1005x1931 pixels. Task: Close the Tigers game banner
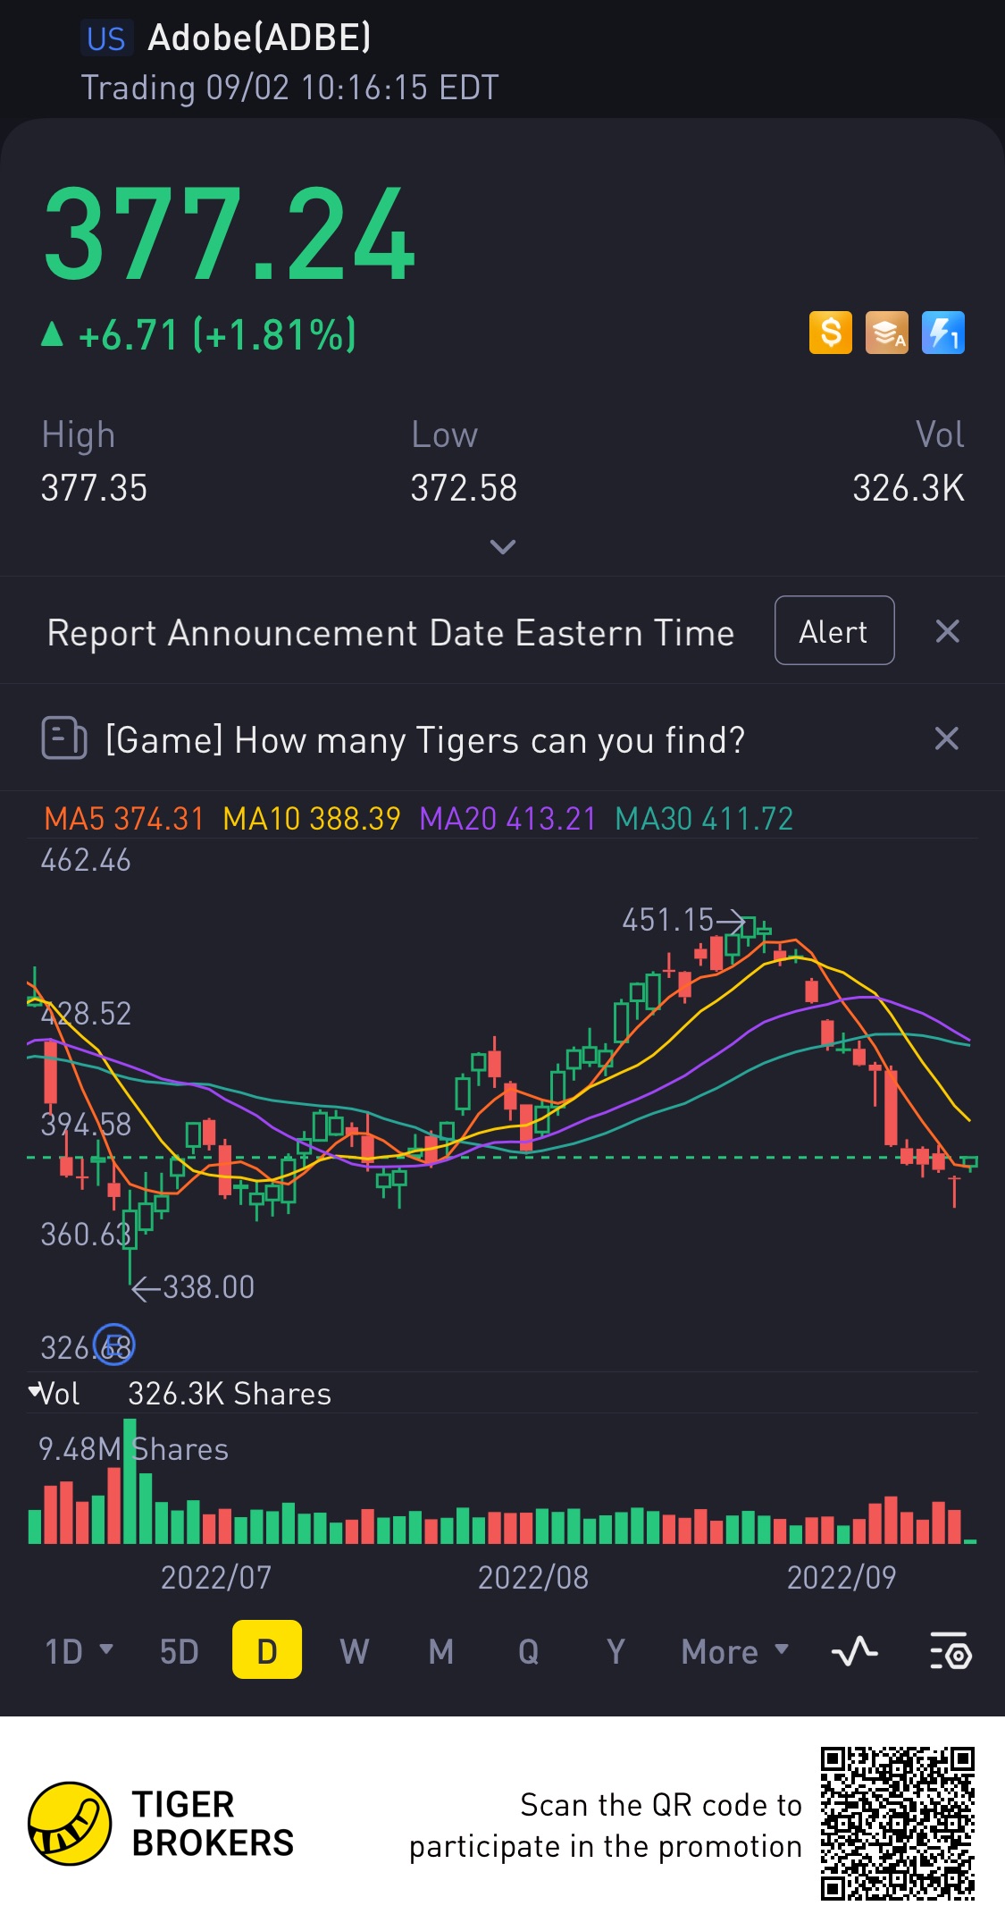coord(946,738)
